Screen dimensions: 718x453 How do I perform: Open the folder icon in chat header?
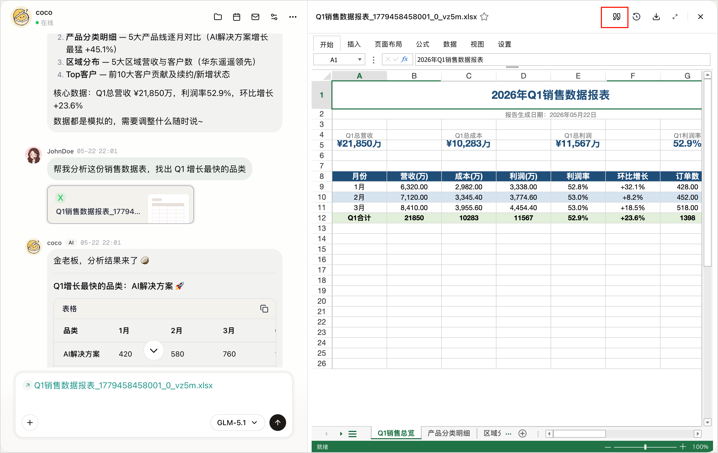218,17
